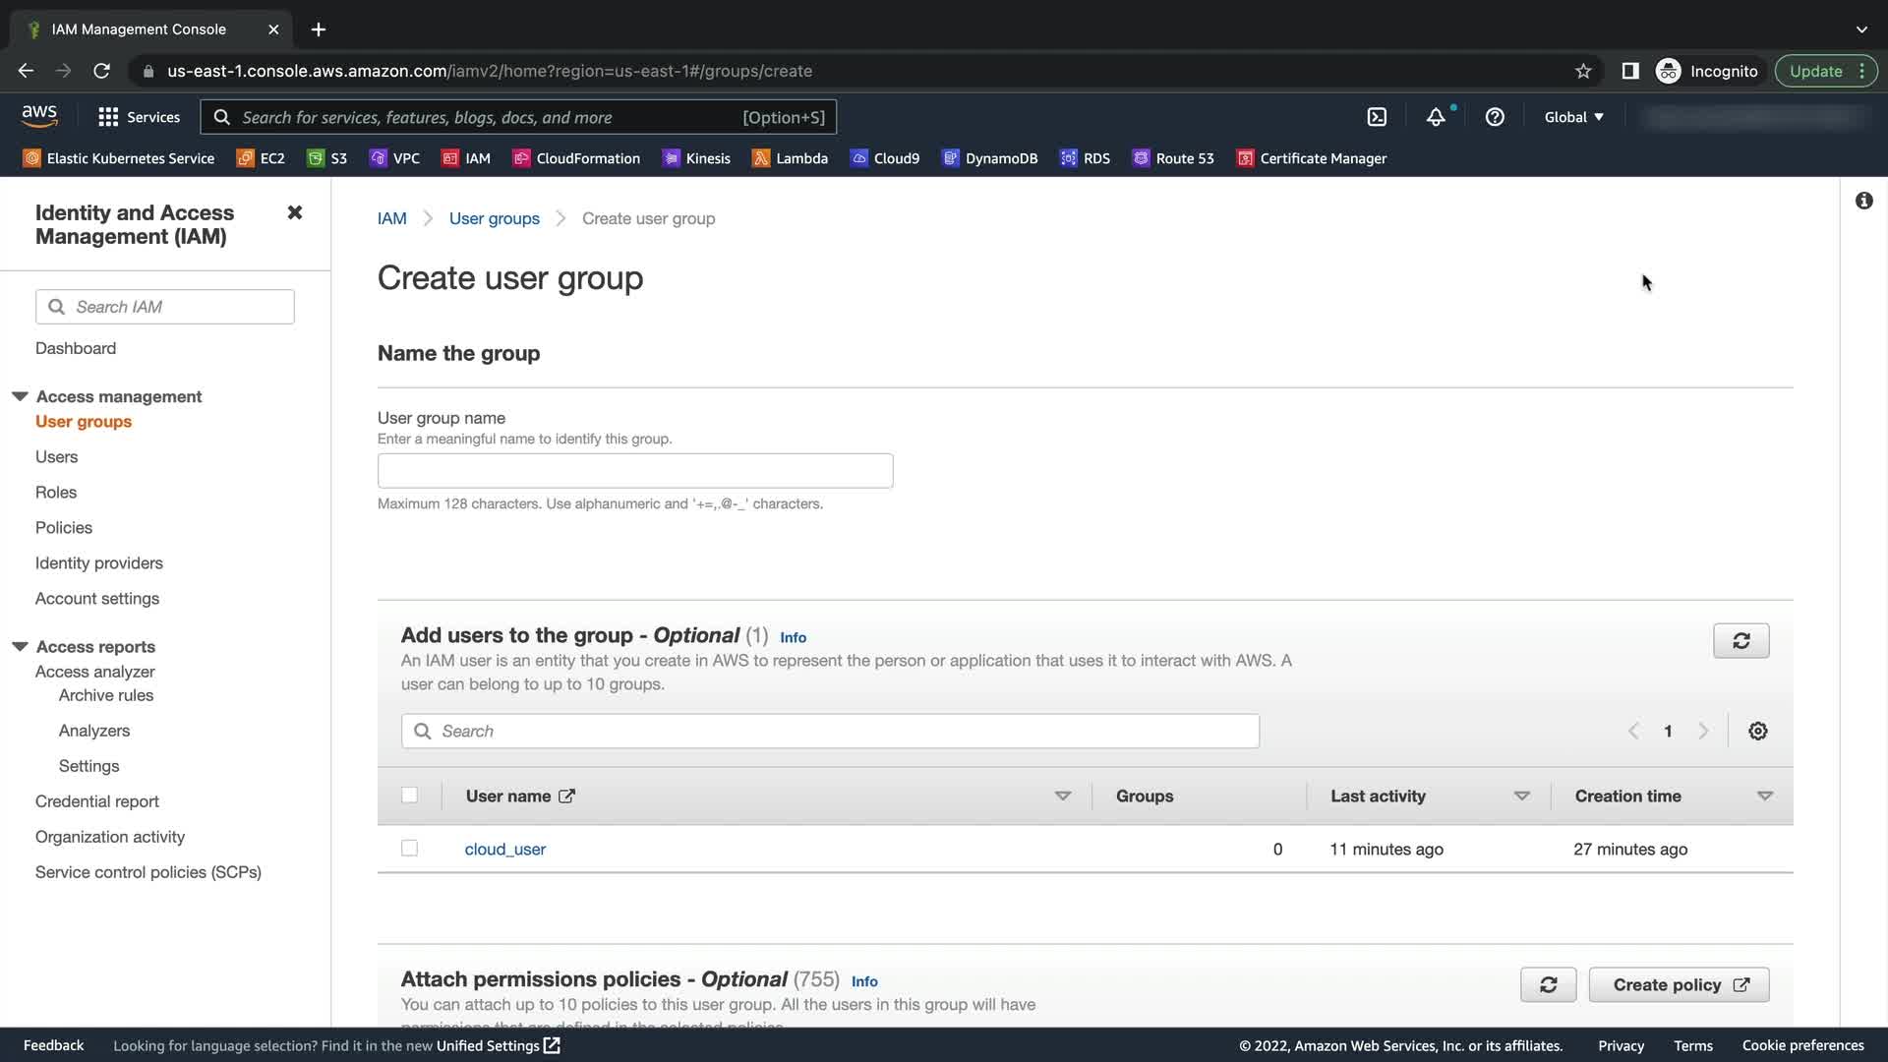Open the cloud_user link

pos(504,849)
